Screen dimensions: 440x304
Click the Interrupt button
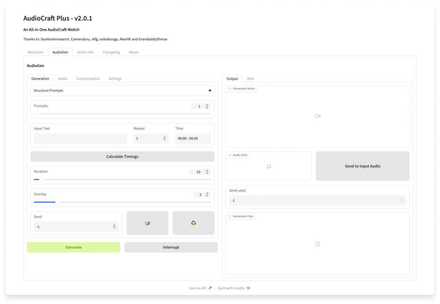click(x=171, y=247)
